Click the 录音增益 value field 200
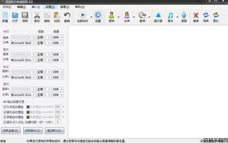 pos(58,117)
